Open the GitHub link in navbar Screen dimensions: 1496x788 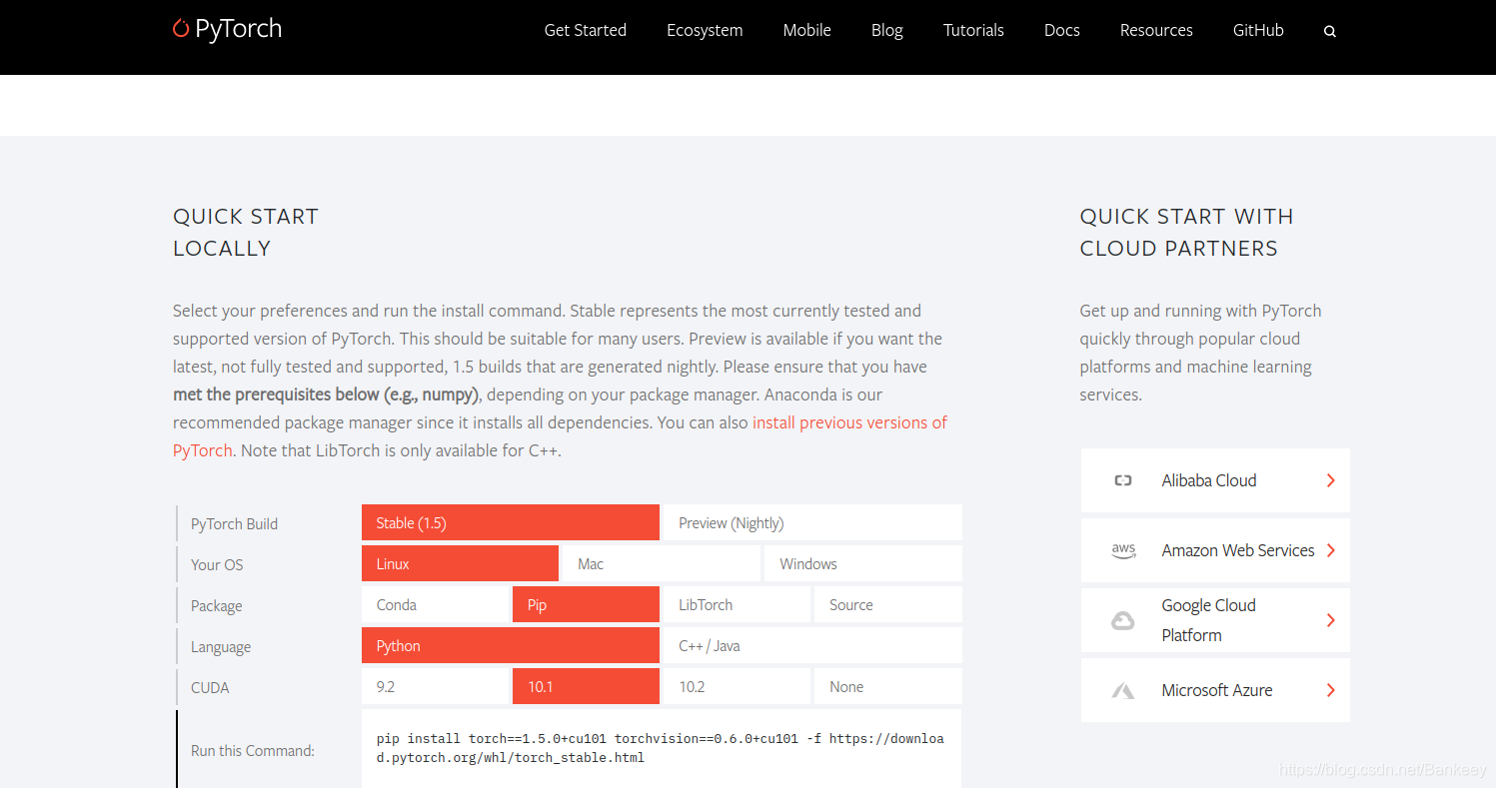pyautogui.click(x=1258, y=30)
